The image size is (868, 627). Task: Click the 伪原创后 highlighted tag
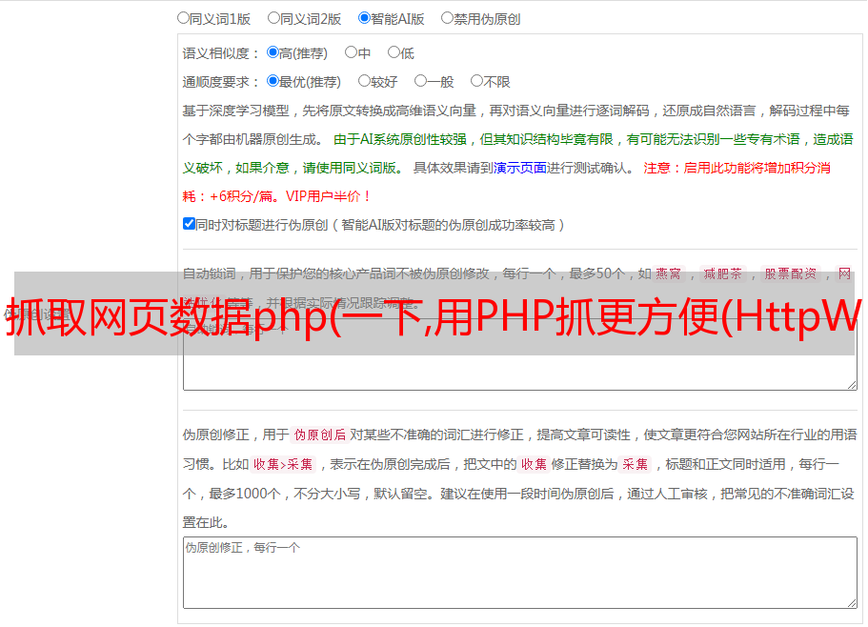point(320,435)
